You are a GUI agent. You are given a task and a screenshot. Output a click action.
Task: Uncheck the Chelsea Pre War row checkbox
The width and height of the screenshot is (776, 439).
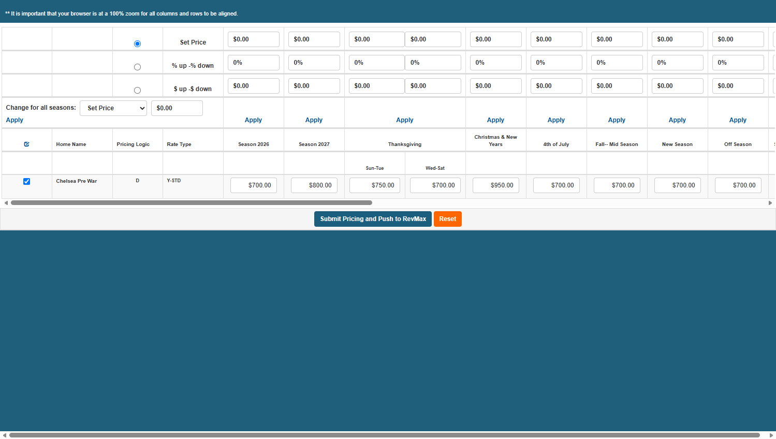tap(27, 181)
